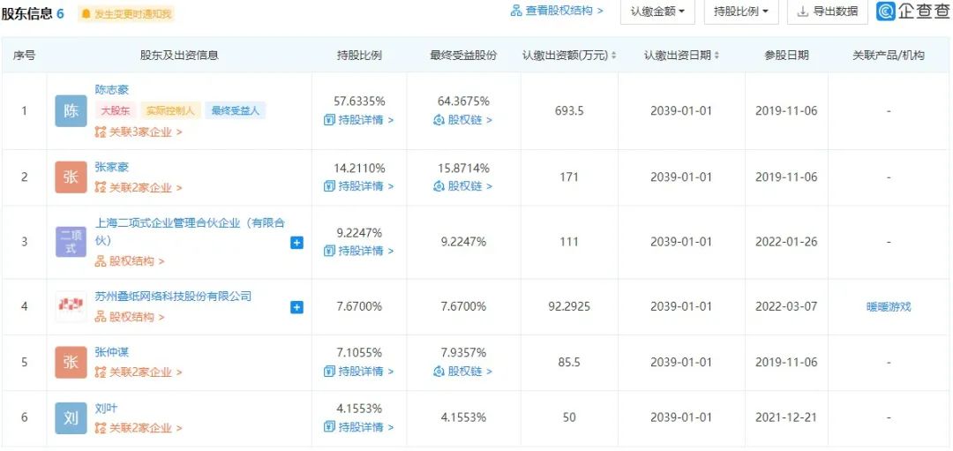Image resolution: width=953 pixels, height=451 pixels.
Task: Click 苏州叠纸网络科技 company logo
Action: [x=71, y=306]
